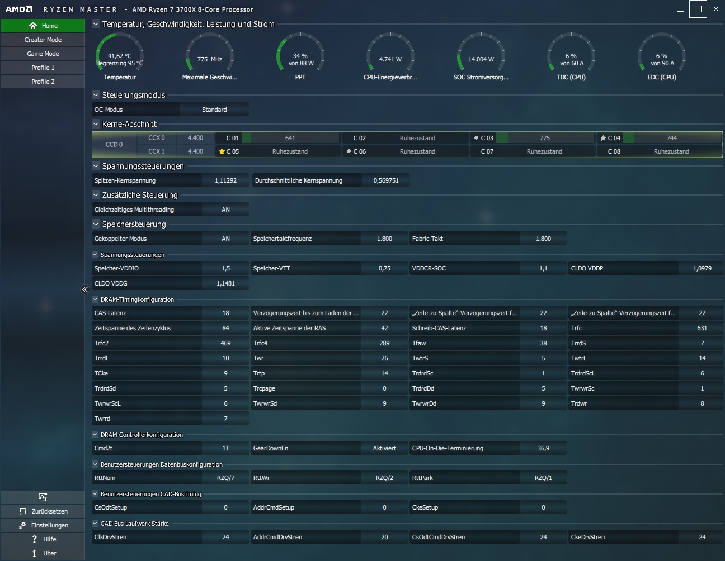Collapse the Steuerungsmodus section

coord(96,95)
